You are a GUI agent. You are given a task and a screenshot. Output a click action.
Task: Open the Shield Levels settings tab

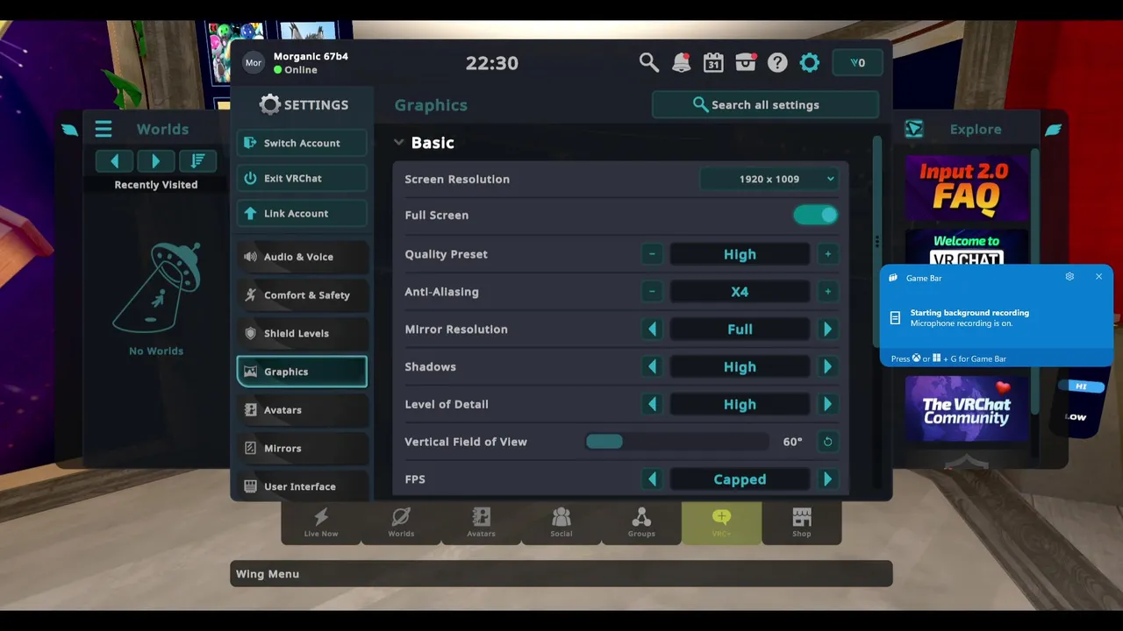[x=302, y=333]
